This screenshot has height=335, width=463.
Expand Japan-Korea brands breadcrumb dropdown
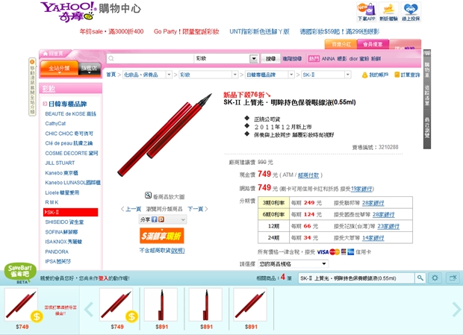[291, 75]
